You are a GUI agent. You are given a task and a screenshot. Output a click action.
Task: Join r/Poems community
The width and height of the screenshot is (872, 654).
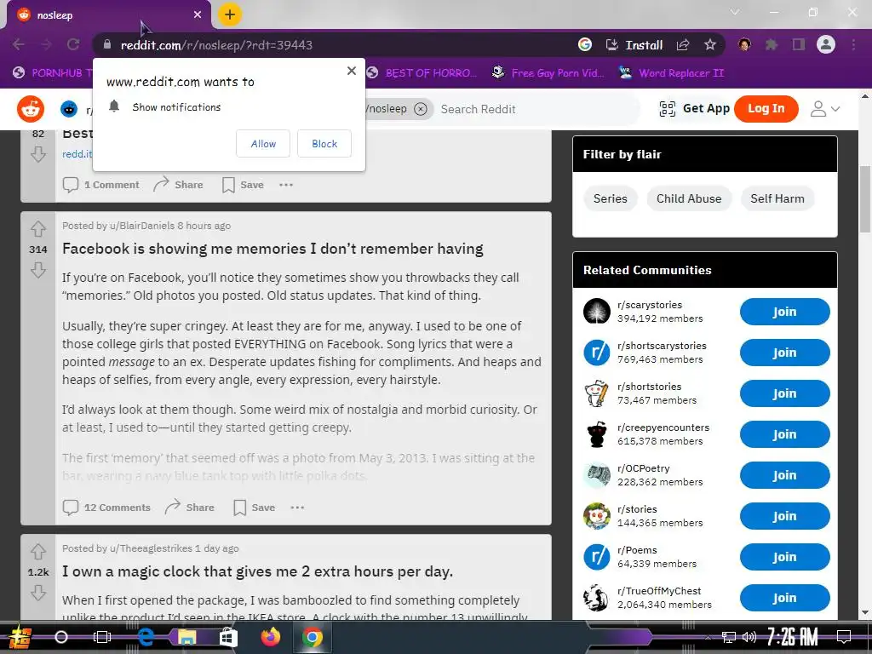point(784,557)
